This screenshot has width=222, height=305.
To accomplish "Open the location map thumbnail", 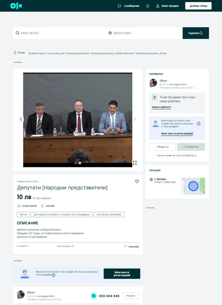I will pyautogui.click(x=193, y=186).
